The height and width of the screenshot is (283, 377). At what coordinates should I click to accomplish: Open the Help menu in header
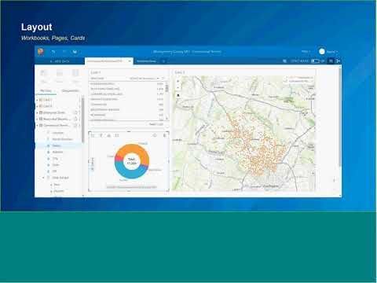pos(306,52)
